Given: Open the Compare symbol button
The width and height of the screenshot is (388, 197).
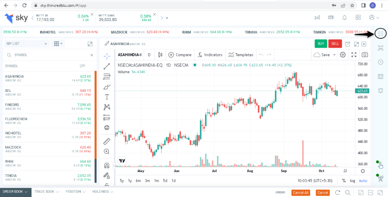Looking at the screenshot, I should point(180,55).
